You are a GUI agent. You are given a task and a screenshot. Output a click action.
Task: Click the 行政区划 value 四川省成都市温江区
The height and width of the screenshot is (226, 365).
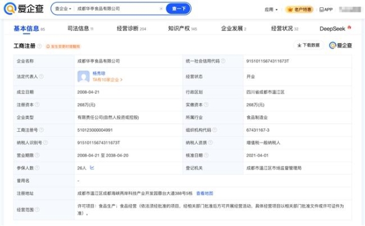[x=265, y=92]
